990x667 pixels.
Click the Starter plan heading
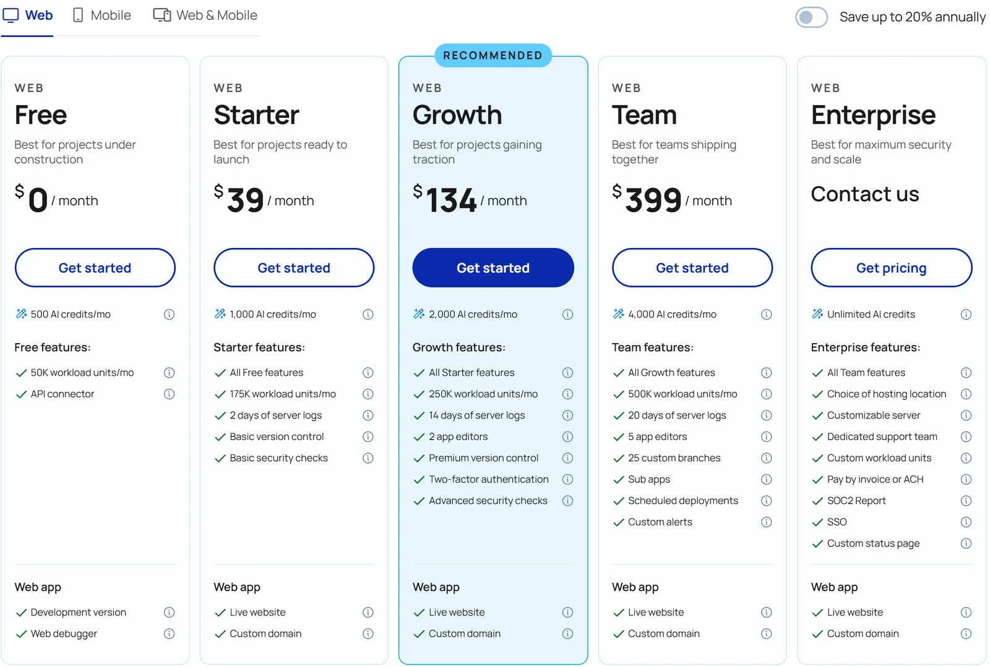click(x=256, y=115)
